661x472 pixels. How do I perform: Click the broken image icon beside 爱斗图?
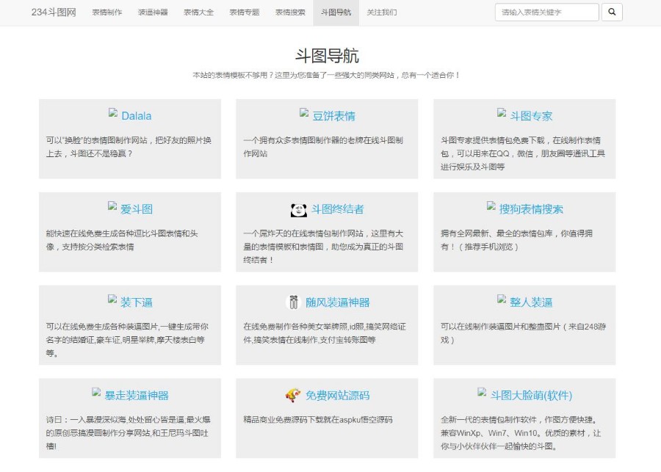tap(112, 206)
